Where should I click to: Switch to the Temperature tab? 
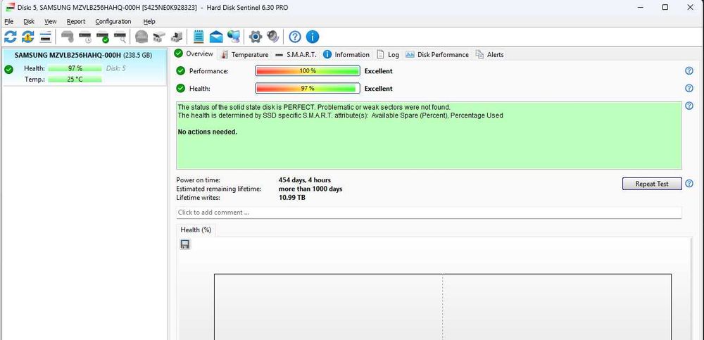pyautogui.click(x=245, y=55)
